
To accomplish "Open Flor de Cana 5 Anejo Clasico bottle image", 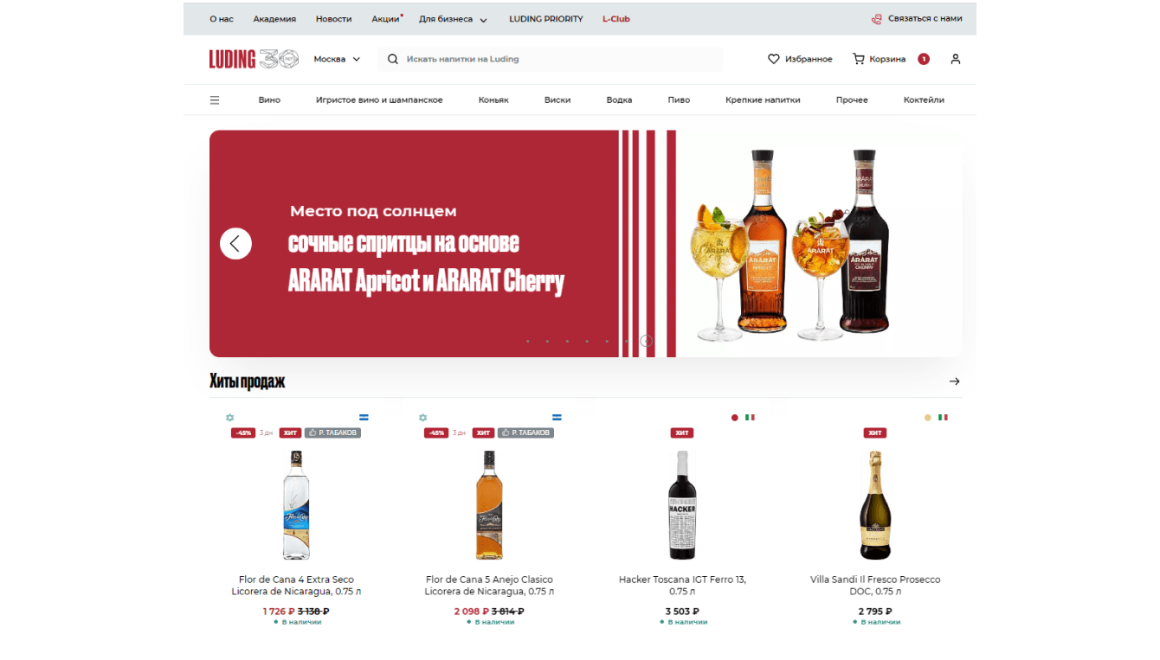I will tap(489, 505).
